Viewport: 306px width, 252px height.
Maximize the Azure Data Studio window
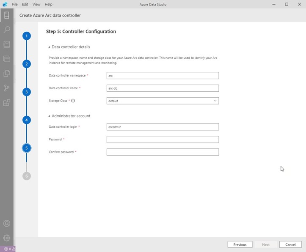click(x=287, y=4)
